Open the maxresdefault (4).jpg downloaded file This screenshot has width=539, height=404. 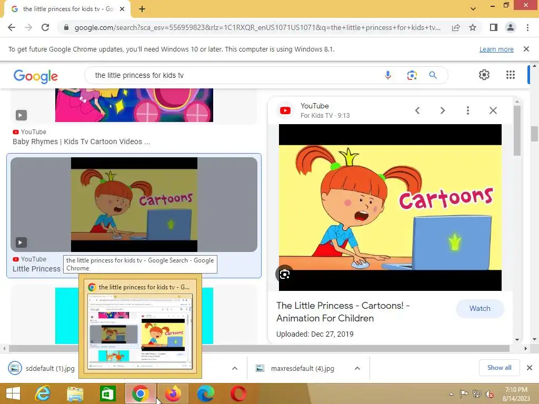(296, 368)
